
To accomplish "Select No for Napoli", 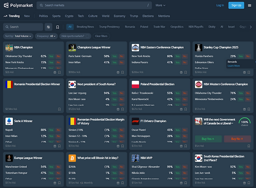I will pos(58,130).
